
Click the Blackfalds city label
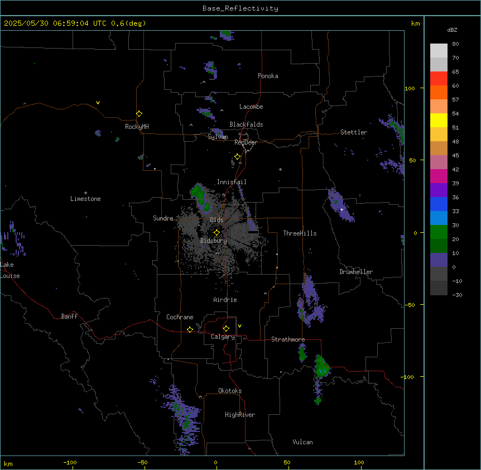point(246,124)
